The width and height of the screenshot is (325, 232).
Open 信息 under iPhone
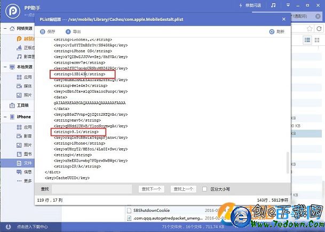24,172
